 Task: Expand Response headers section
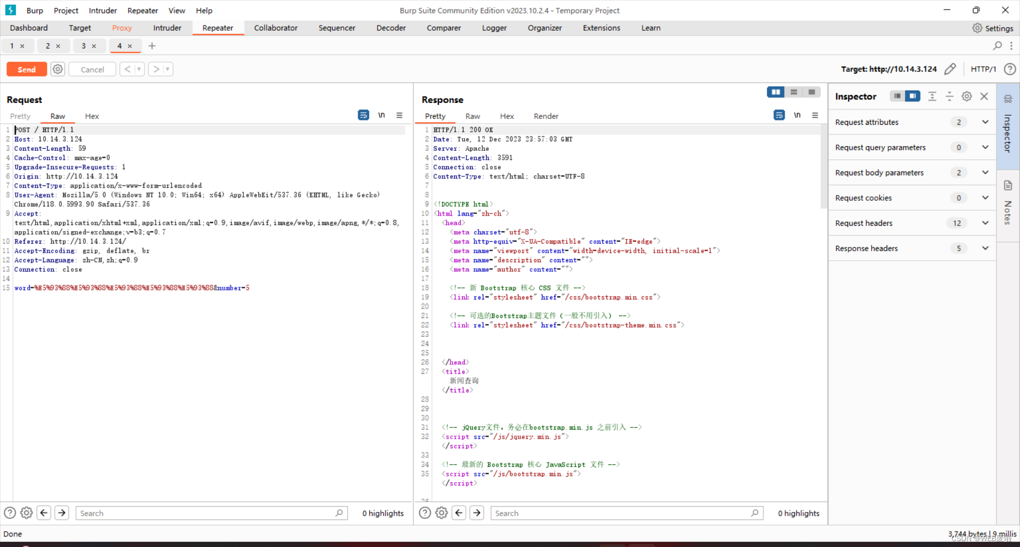pos(912,249)
